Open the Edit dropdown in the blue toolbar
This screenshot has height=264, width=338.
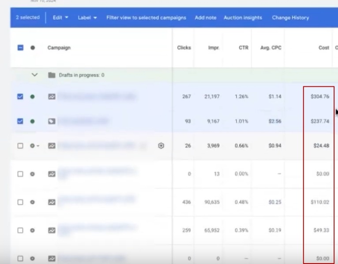[60, 18]
